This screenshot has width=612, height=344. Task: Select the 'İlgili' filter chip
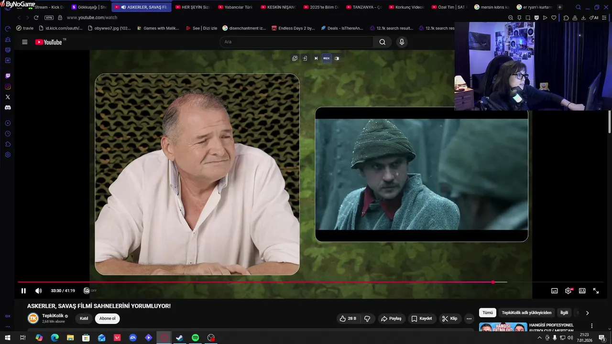point(564,312)
